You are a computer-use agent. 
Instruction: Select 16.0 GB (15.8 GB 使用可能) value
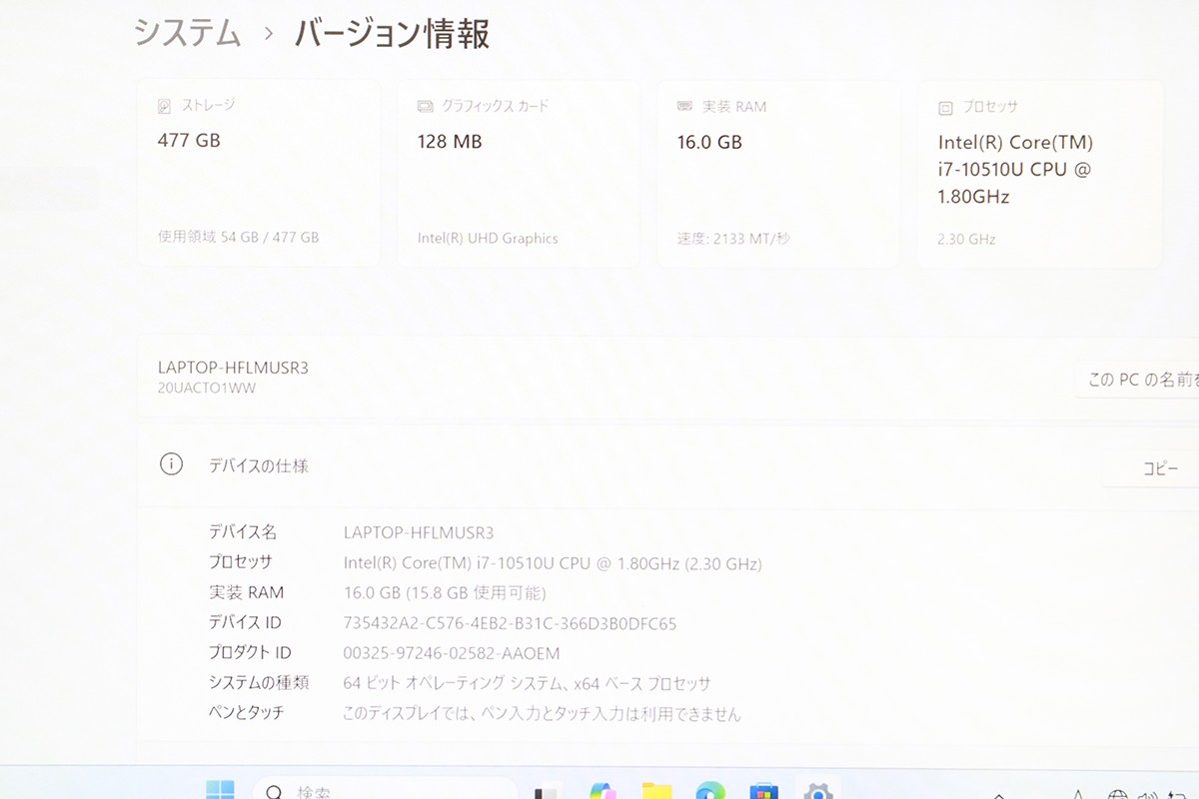[445, 593]
